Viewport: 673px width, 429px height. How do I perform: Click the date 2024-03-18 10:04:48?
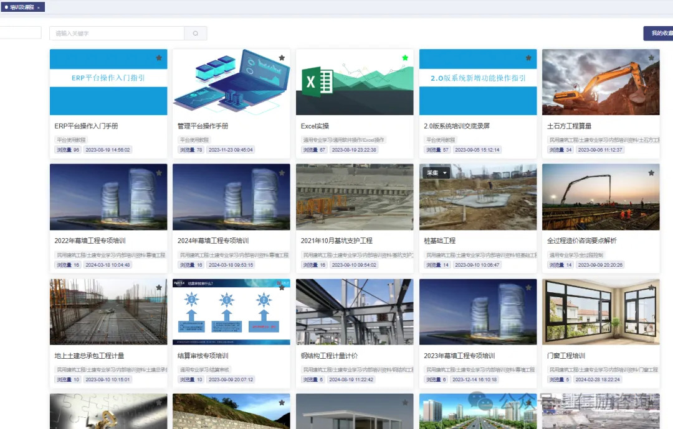[x=108, y=265]
